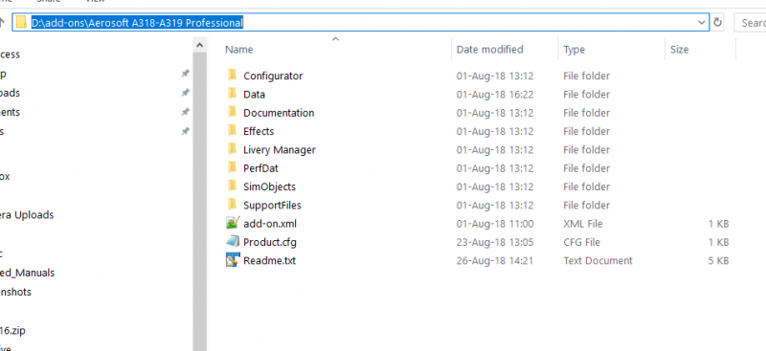
Task: Select the 'Livery Manager' file name
Action: click(x=280, y=150)
